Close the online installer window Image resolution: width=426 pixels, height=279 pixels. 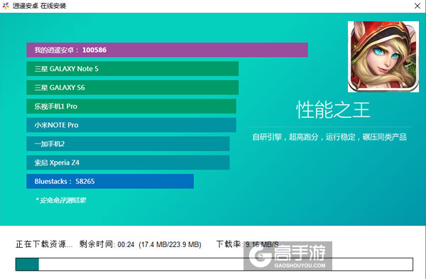pyautogui.click(x=417, y=6)
